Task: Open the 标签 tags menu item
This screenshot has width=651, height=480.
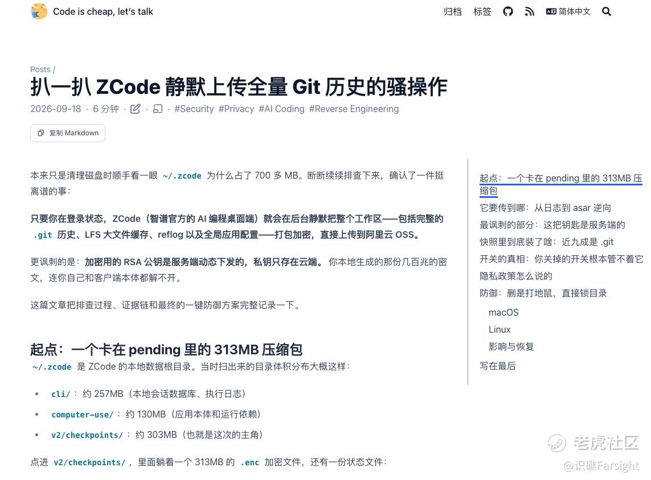Action: coord(482,11)
